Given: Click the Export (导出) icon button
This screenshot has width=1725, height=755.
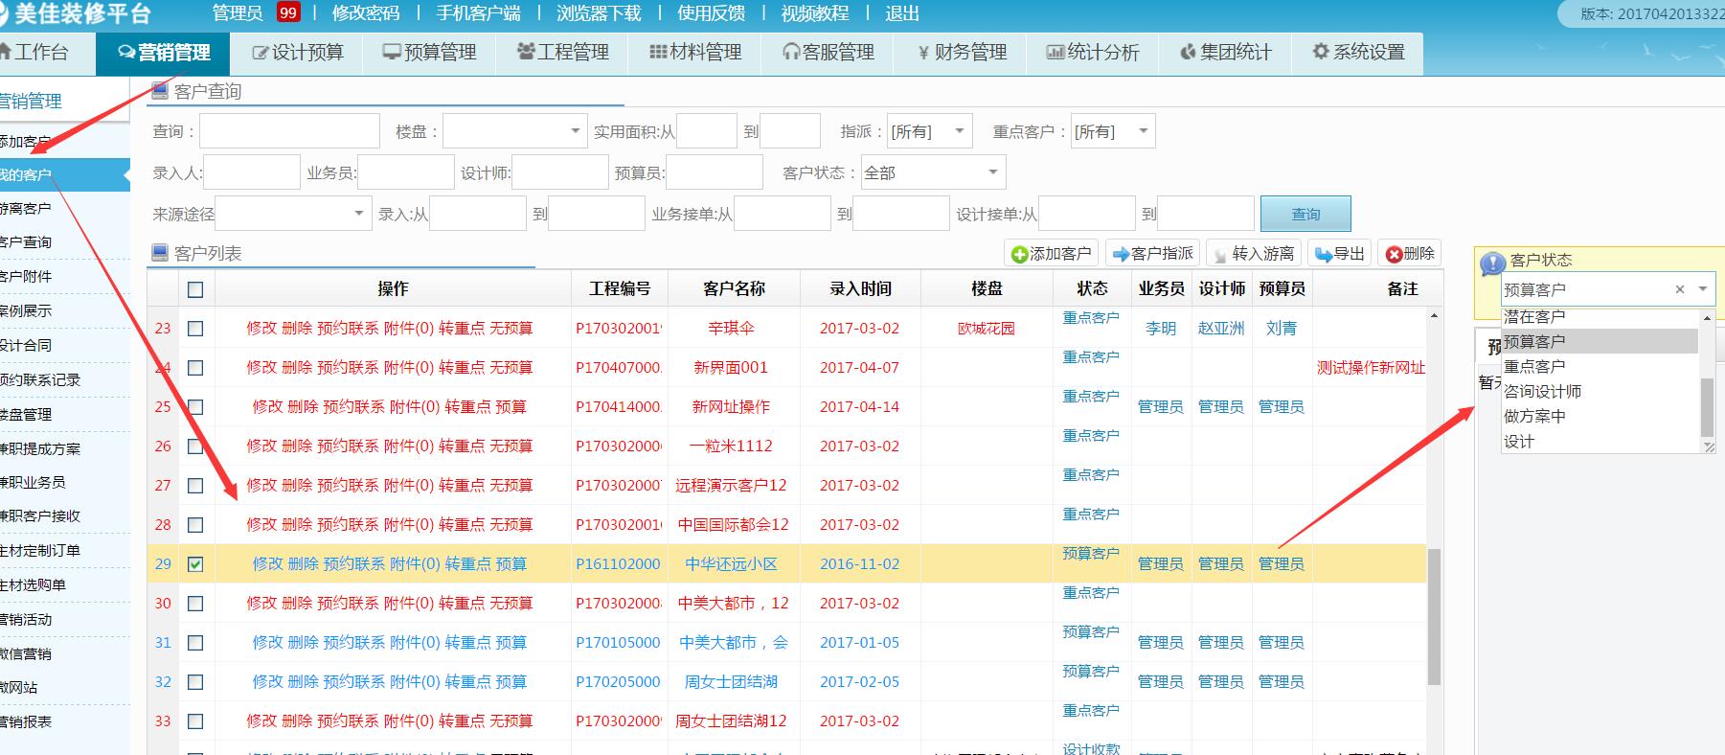Looking at the screenshot, I should [x=1324, y=254].
